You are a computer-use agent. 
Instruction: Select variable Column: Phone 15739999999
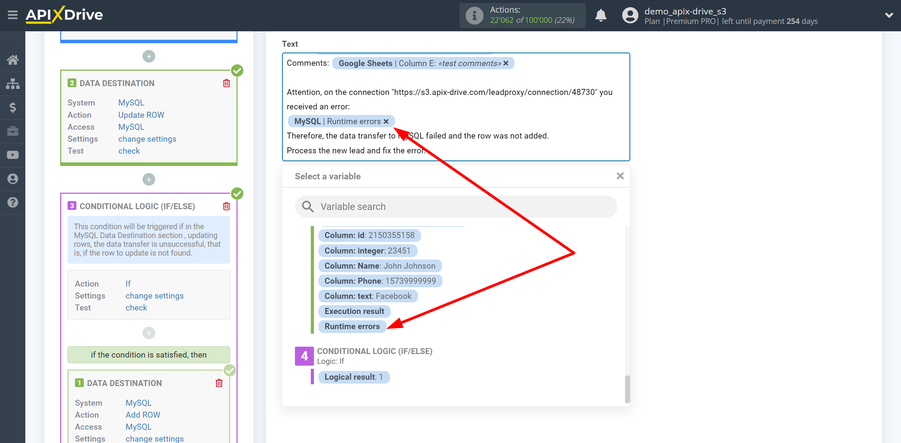pos(380,281)
